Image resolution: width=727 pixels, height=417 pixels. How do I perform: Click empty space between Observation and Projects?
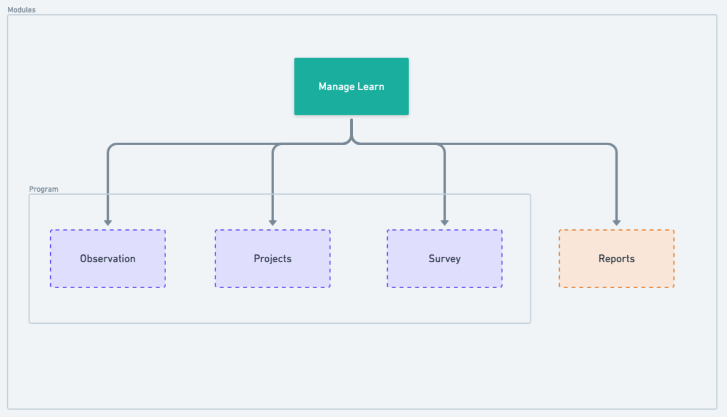[190, 259]
